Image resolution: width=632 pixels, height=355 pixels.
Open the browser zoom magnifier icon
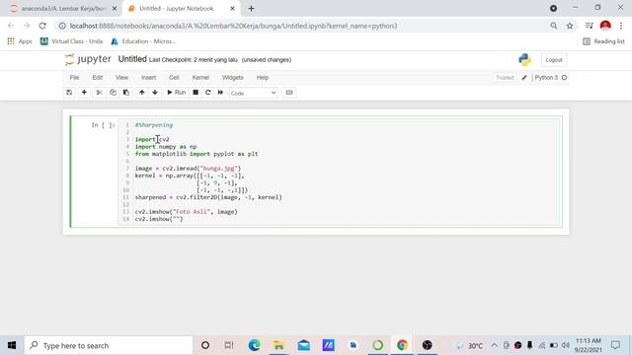pyautogui.click(x=554, y=26)
